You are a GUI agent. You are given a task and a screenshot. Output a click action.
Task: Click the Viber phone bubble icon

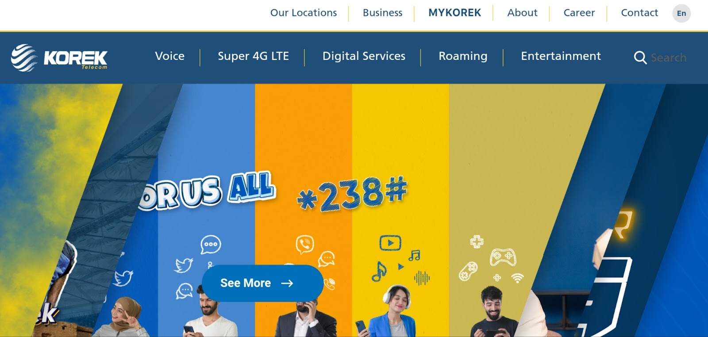pos(304,244)
